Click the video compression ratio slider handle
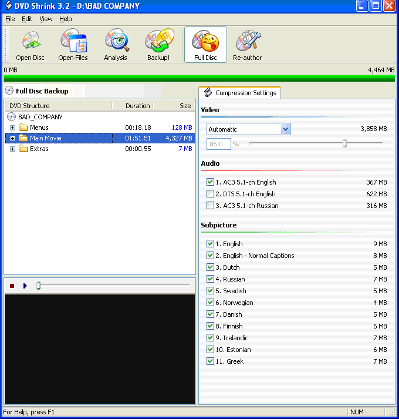Viewport: 399px width, 419px height. (x=344, y=143)
